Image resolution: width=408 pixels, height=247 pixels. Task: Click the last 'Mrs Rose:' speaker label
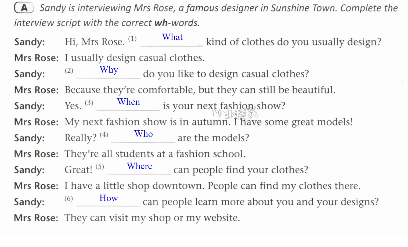(36, 218)
